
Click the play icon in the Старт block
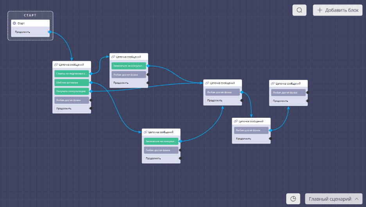click(x=14, y=23)
